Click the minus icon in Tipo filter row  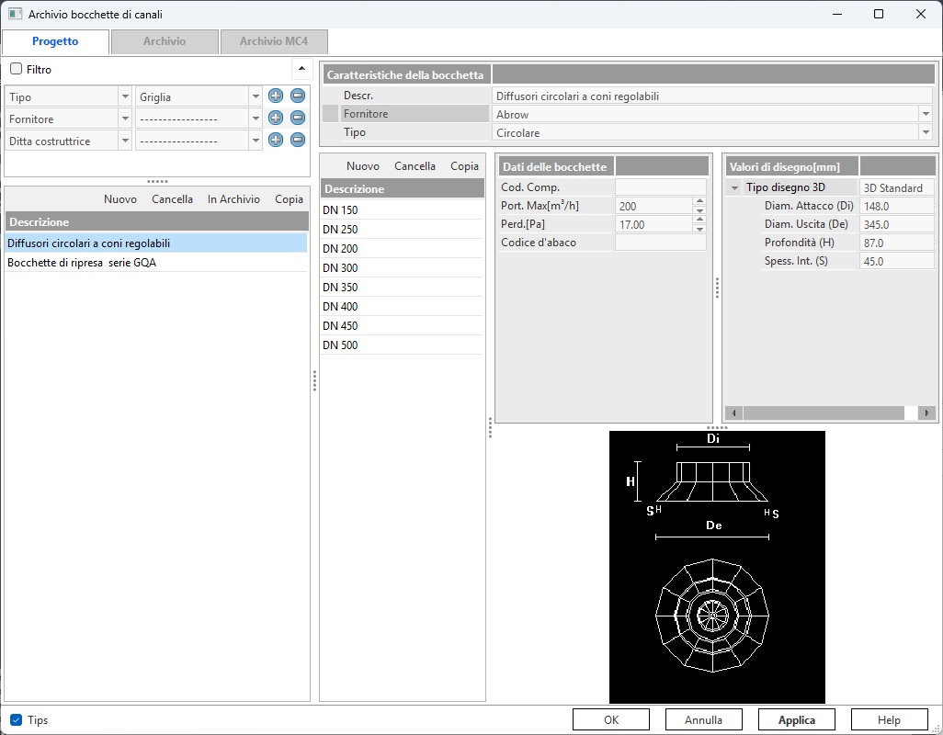(298, 96)
